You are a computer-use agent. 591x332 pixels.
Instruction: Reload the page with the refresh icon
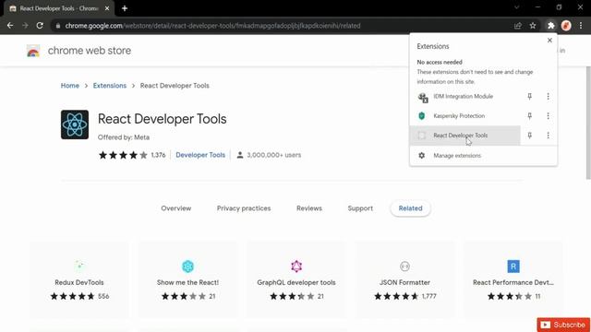[x=40, y=26]
